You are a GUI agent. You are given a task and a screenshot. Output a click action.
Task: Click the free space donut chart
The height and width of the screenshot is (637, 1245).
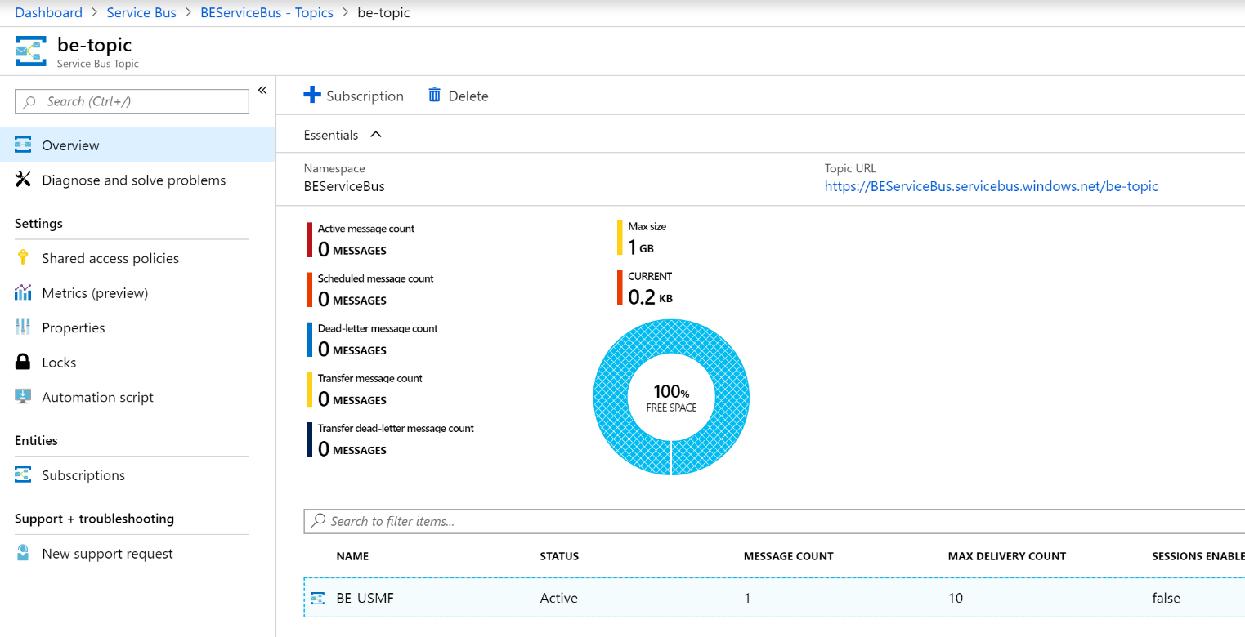(x=671, y=398)
